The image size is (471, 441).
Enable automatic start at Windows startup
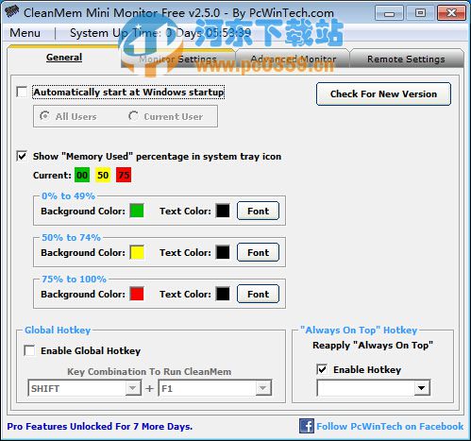click(22, 92)
